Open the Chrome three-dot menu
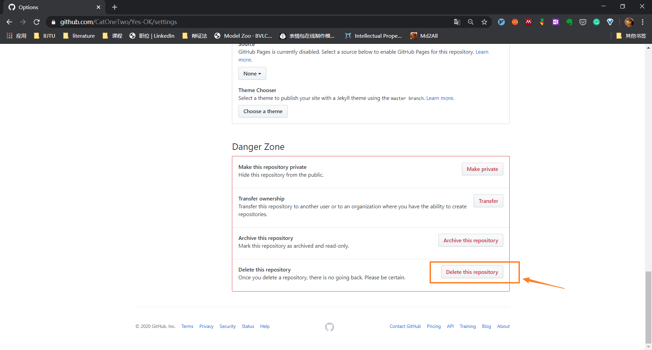Screen dimensions: 652x350 pyautogui.click(x=643, y=22)
